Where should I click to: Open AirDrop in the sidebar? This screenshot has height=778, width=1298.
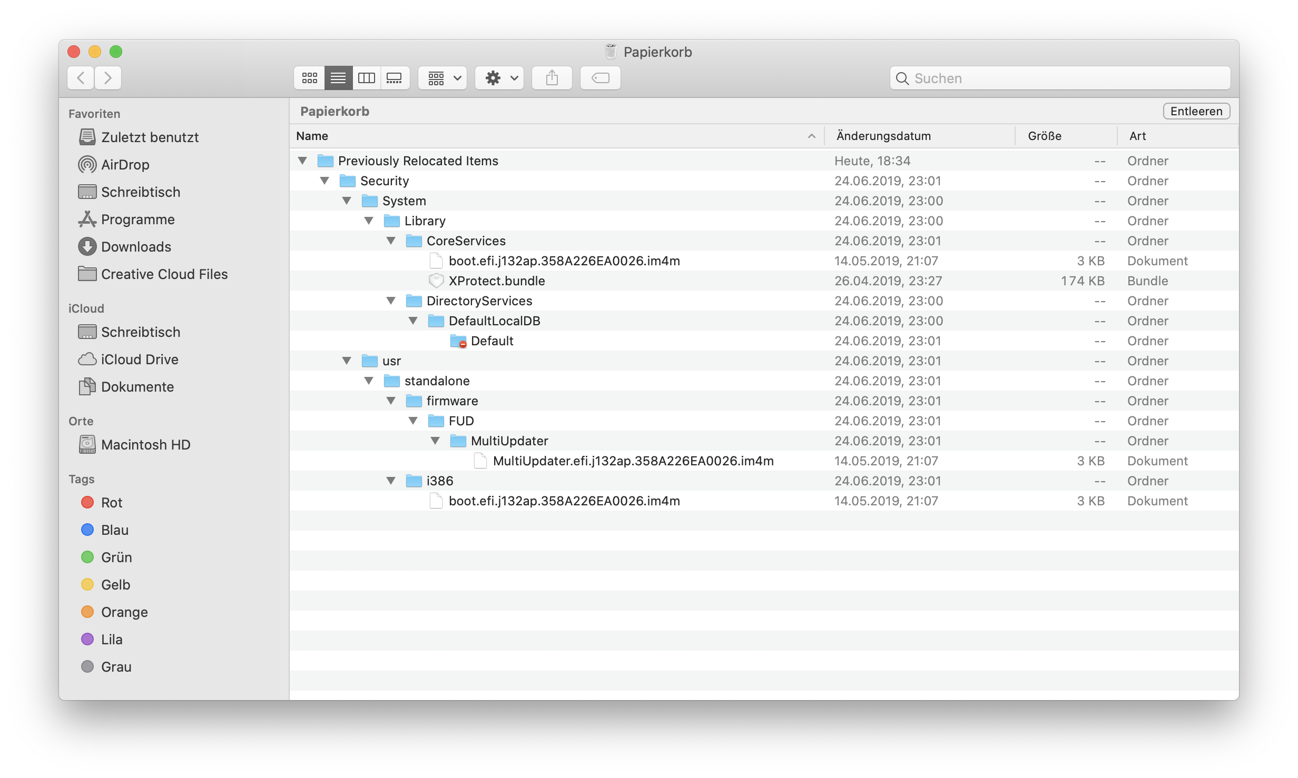[125, 165]
